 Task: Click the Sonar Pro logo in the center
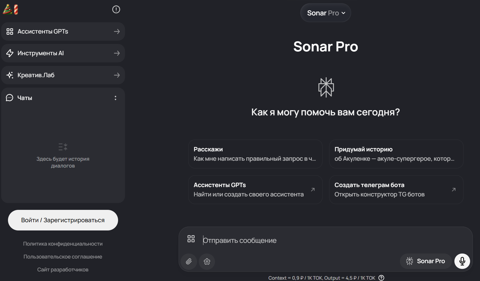coord(326,87)
